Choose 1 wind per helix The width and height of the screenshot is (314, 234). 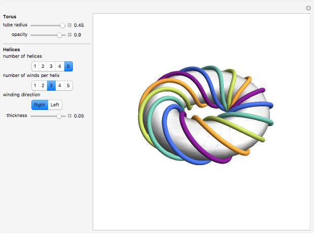[35, 86]
